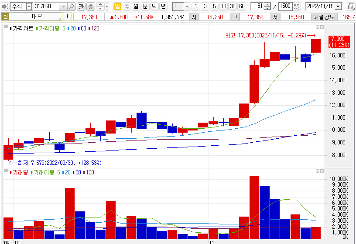
Task: Click the spinner beside bar count 31
Action: (268, 7)
